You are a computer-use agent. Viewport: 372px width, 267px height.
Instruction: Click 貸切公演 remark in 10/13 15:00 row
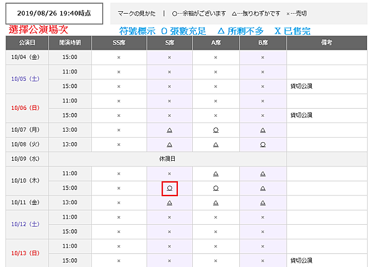point(301,261)
